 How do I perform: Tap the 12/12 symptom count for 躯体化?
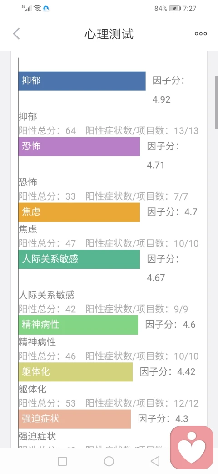tap(186, 403)
